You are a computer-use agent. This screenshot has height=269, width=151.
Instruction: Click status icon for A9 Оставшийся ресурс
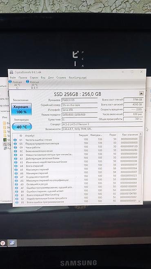point(16,184)
